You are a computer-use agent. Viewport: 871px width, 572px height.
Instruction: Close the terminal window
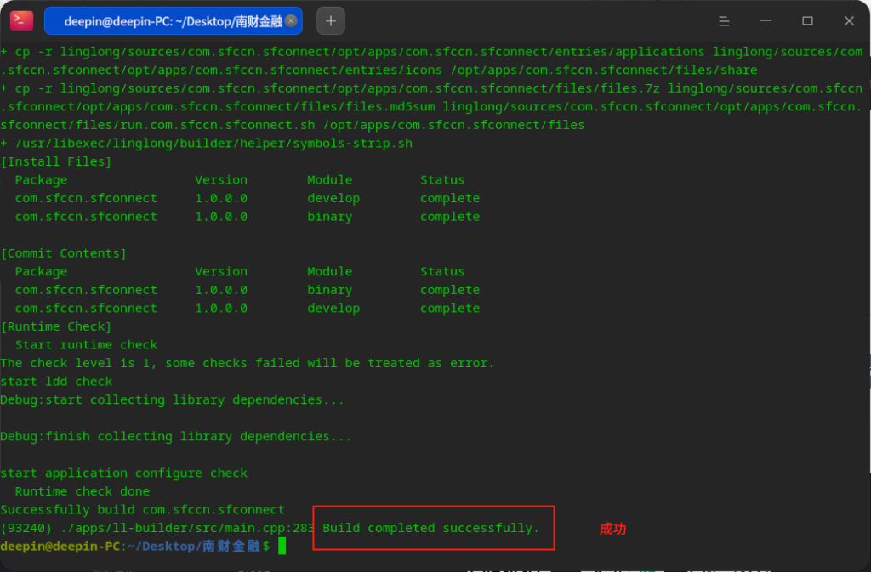coord(848,21)
